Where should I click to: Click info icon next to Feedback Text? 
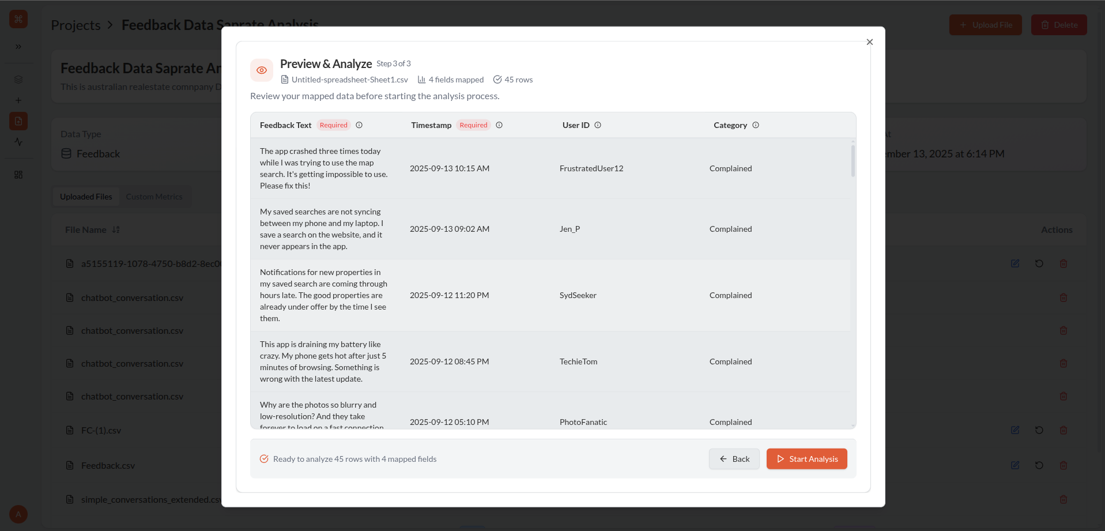(x=359, y=125)
